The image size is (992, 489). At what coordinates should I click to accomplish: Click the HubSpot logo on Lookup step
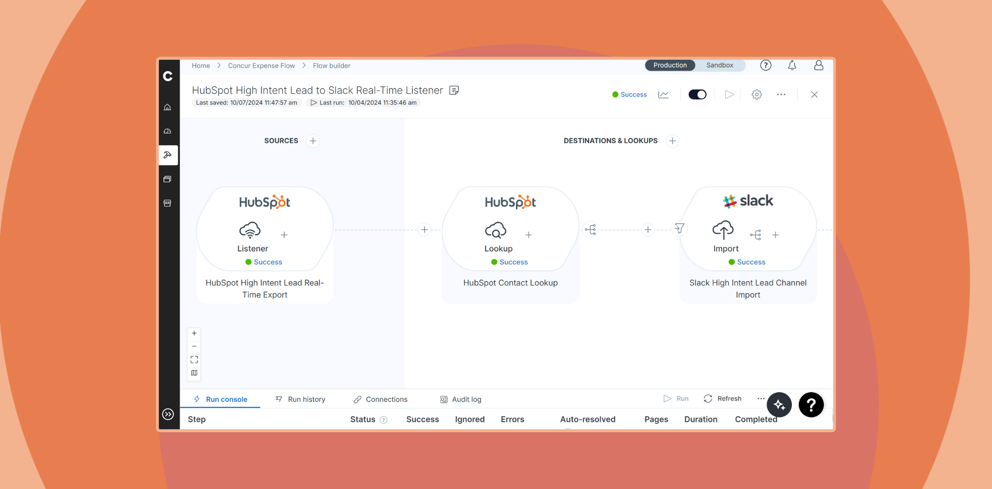[x=510, y=202]
